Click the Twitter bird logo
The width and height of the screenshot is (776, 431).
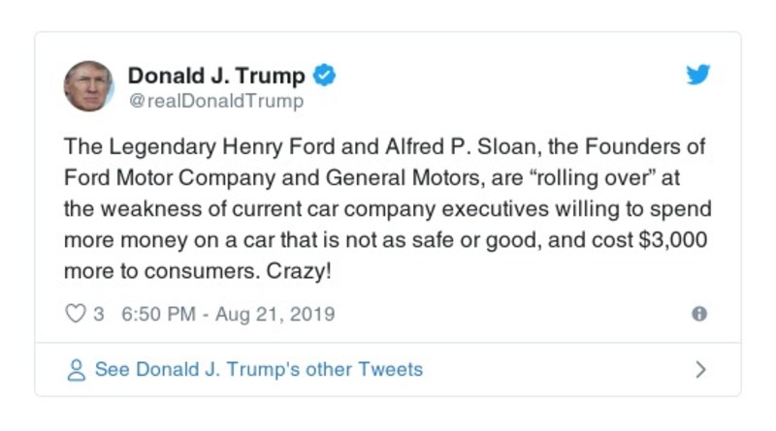698,75
